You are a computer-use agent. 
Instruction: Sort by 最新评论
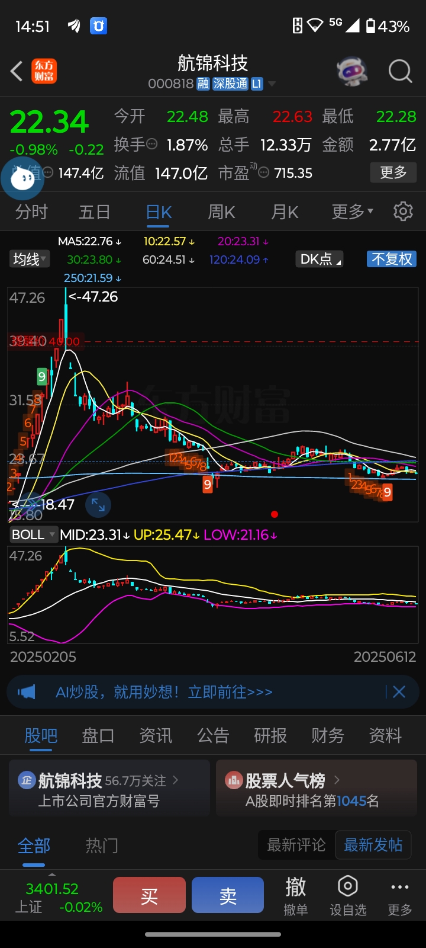click(296, 845)
